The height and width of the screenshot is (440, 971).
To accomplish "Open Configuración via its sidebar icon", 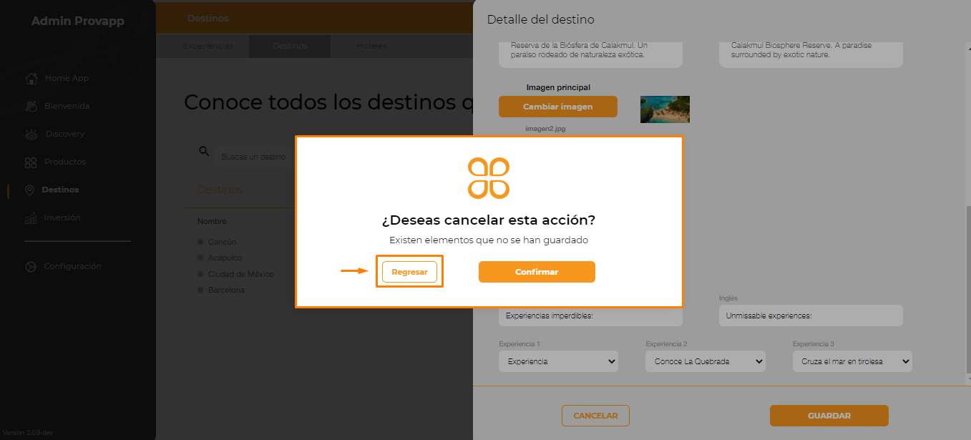I will (31, 267).
